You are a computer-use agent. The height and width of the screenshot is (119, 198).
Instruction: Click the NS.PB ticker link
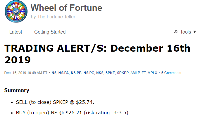tap(76, 73)
